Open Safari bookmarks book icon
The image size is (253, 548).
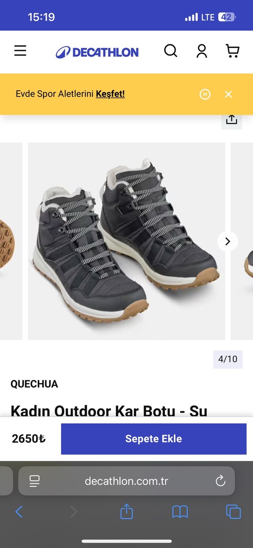click(180, 512)
